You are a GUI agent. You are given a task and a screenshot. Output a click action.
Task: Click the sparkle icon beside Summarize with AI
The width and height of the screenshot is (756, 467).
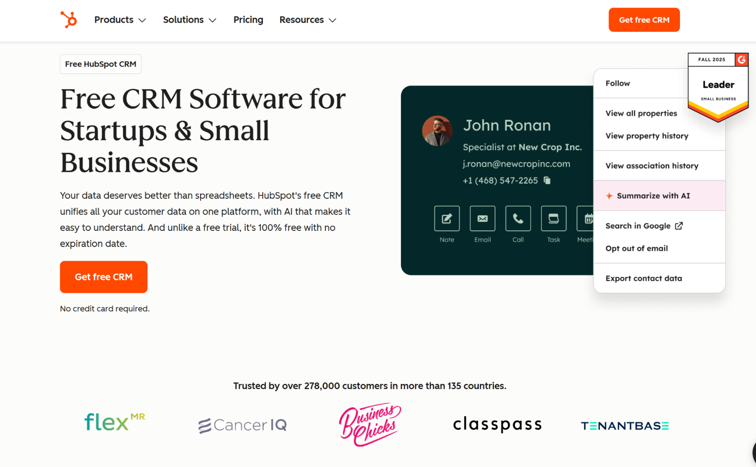(x=609, y=195)
